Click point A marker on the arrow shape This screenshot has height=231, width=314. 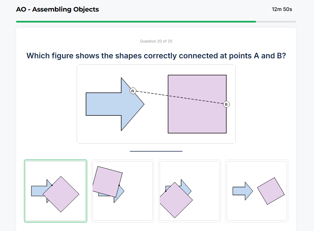click(x=133, y=91)
